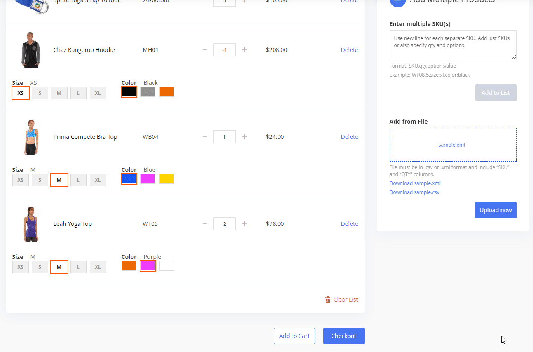Choose white color for Leah Yoga Top
533x352 pixels.
pos(167,266)
